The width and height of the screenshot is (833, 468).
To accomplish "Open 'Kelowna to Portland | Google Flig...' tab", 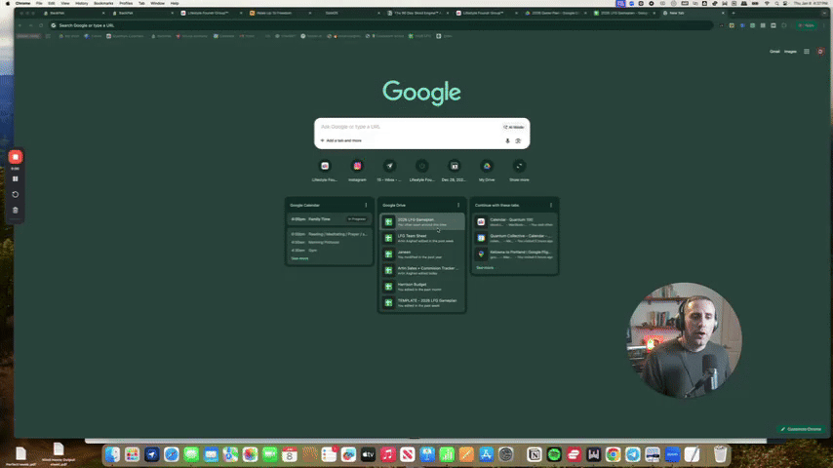I will coord(515,254).
